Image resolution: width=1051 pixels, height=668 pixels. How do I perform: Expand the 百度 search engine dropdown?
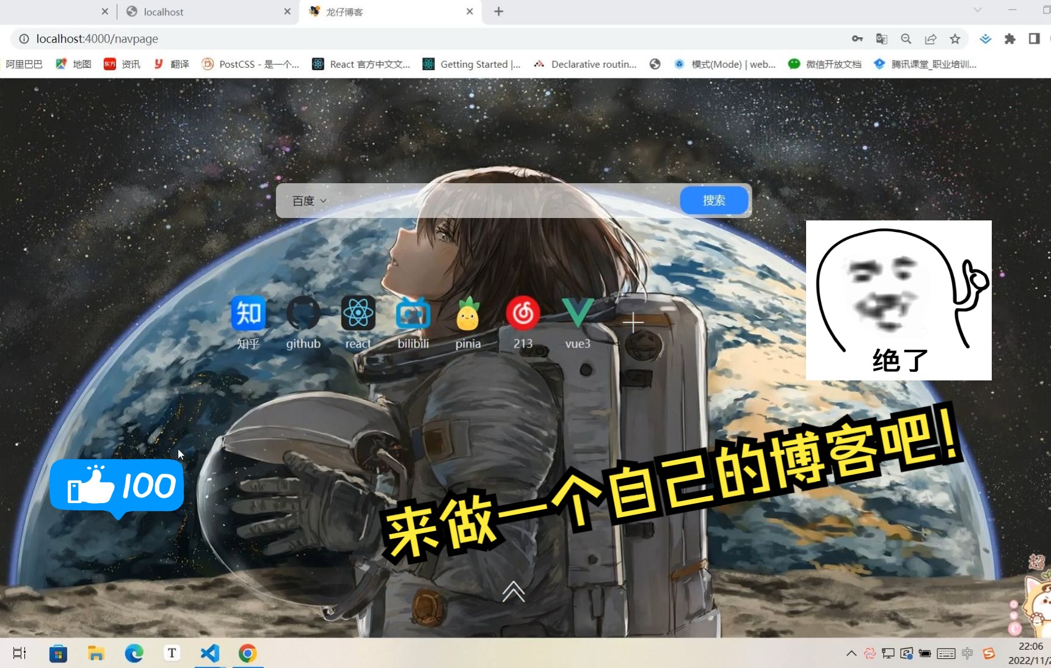click(x=309, y=201)
